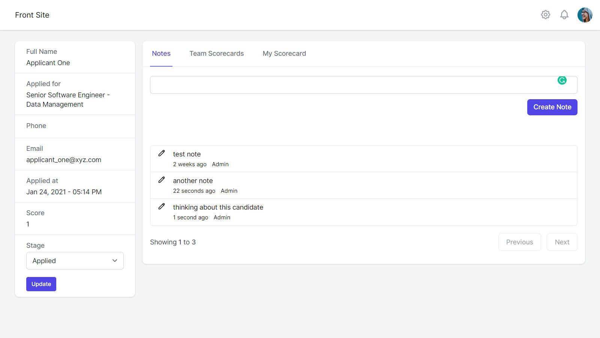This screenshot has width=600, height=338.
Task: Edit the note titled 'test note'
Action: pos(162,153)
